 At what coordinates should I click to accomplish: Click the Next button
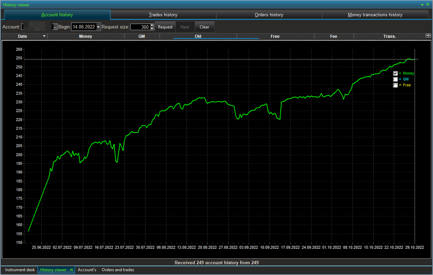(185, 27)
